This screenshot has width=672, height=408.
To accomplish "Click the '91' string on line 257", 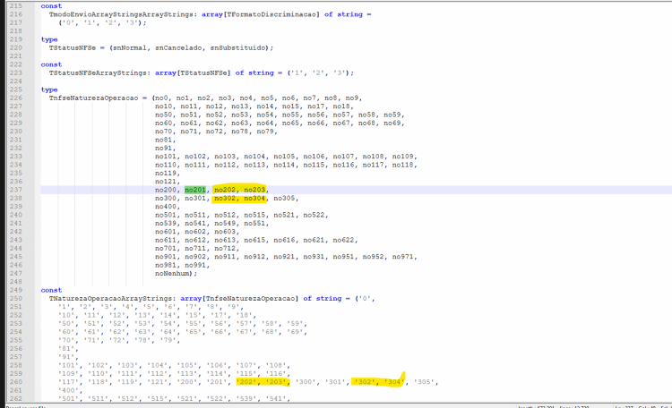I will [x=66, y=357].
